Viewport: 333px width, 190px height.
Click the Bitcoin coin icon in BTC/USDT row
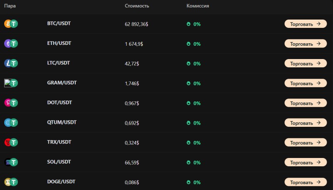(x=7, y=24)
